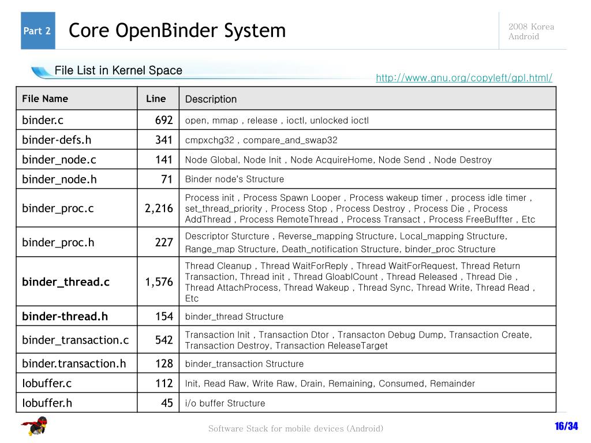The width and height of the screenshot is (591, 443).
Task: Click the Description column header
Action: point(368,99)
